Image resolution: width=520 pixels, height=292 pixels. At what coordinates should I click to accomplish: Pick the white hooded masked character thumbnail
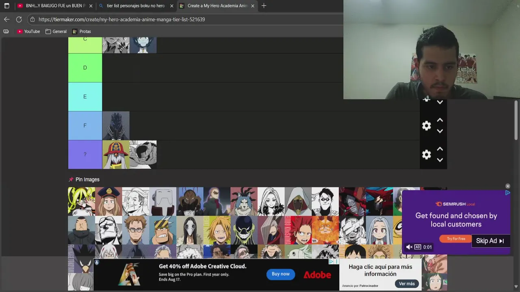coord(298,201)
